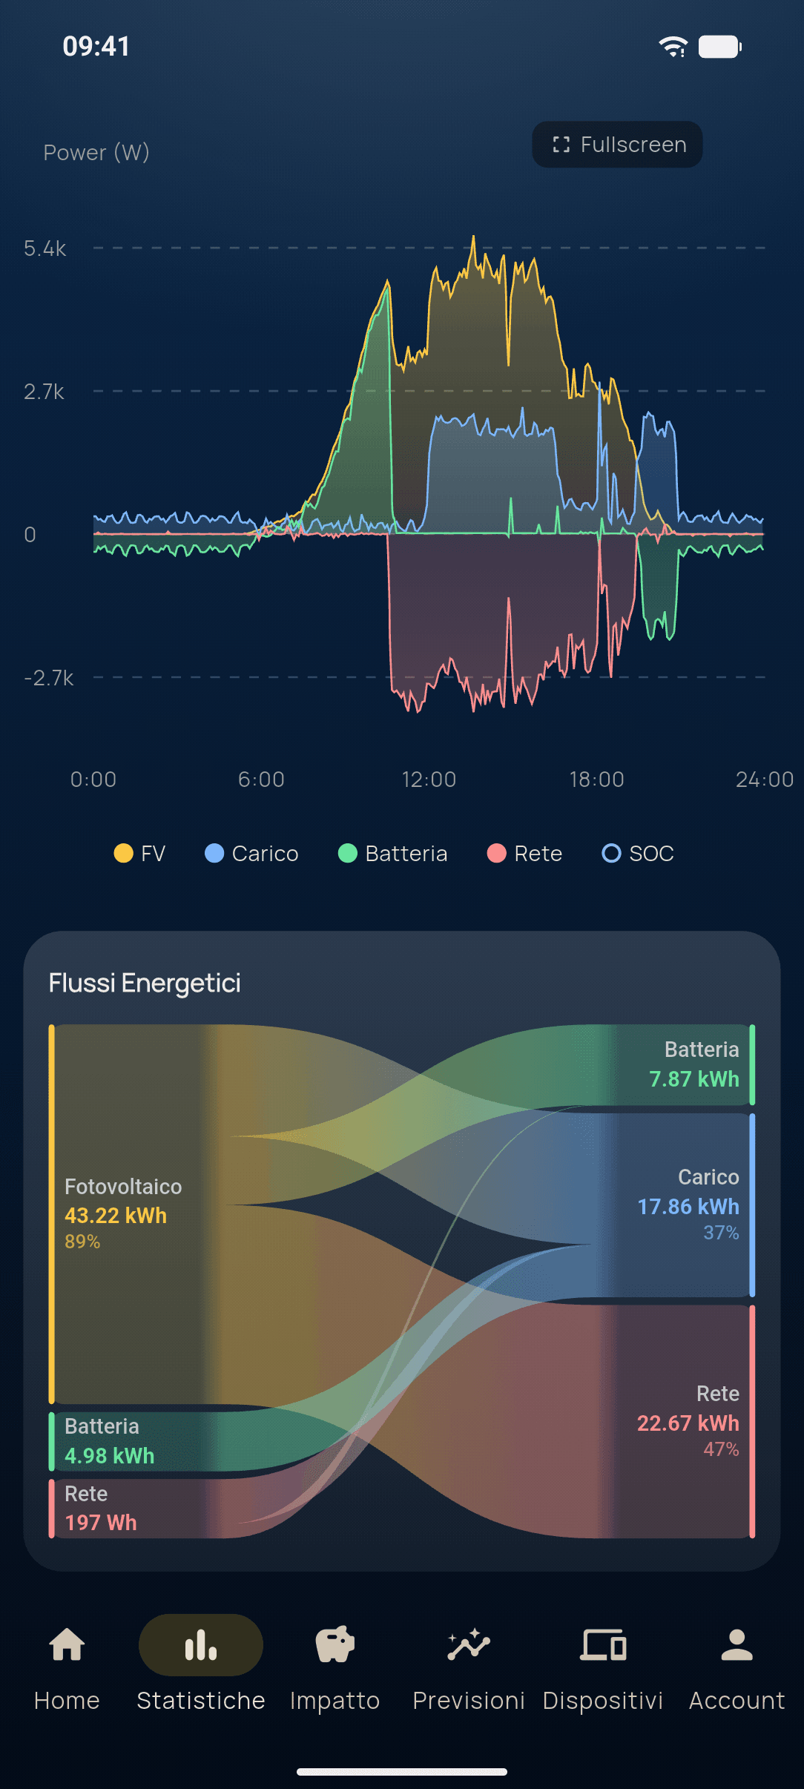The width and height of the screenshot is (804, 1789).
Task: Enable the SOC series in legend
Action: coord(638,854)
